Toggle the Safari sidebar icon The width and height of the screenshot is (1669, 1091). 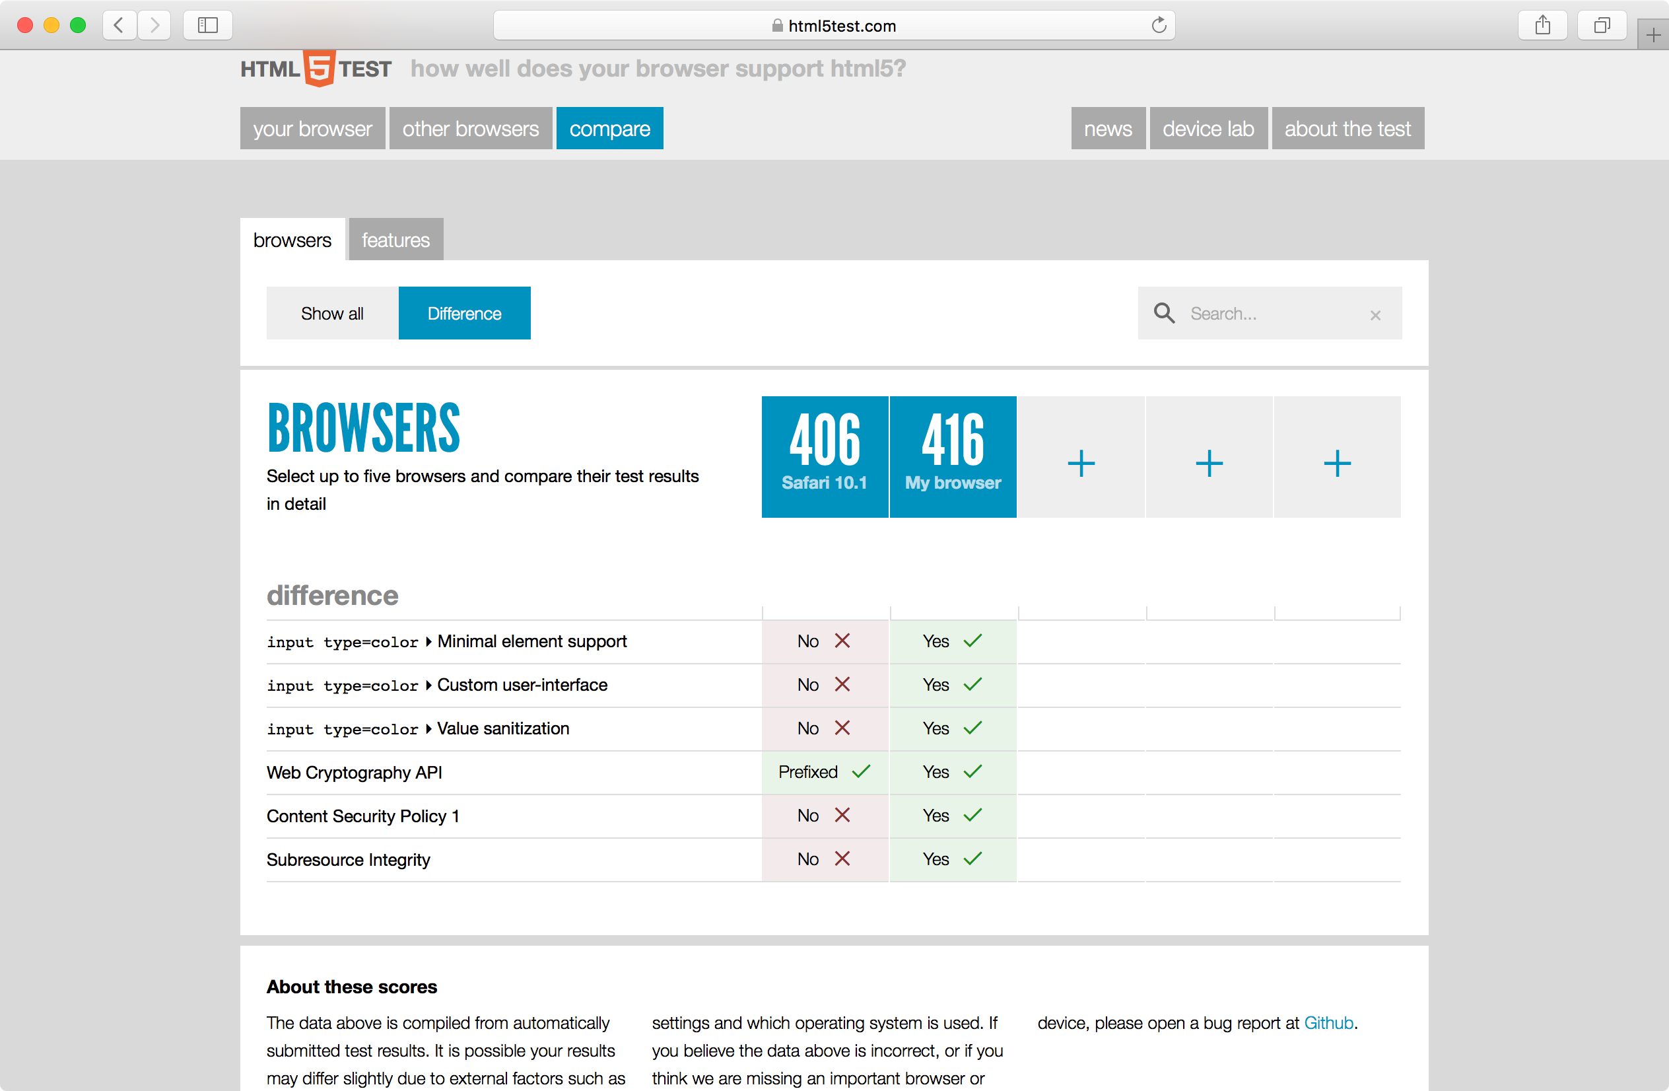coord(207,25)
